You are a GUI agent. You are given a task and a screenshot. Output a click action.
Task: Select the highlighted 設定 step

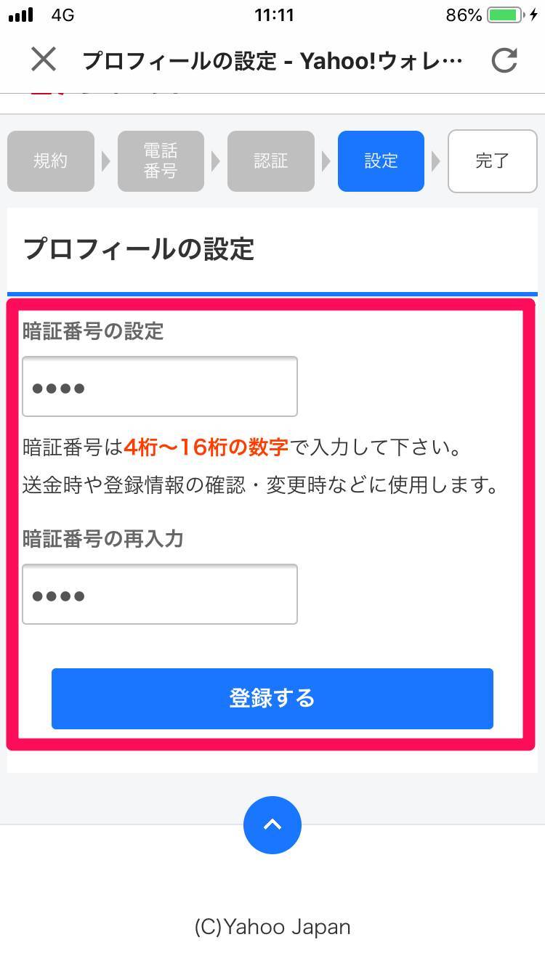[x=381, y=161]
